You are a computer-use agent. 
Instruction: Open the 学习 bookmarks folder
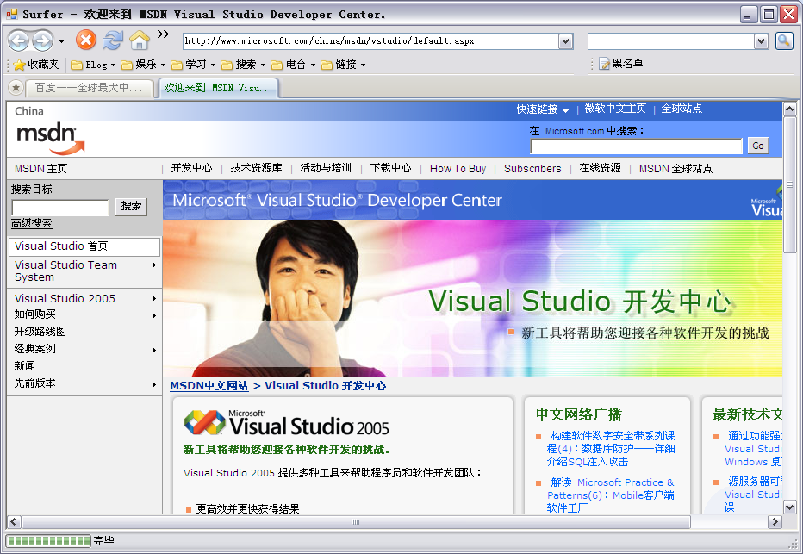click(193, 65)
